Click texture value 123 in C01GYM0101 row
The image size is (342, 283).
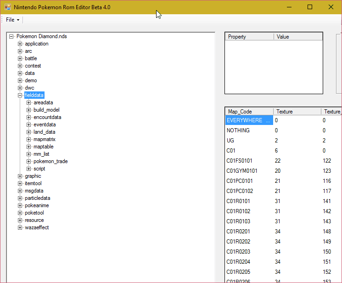327,171
